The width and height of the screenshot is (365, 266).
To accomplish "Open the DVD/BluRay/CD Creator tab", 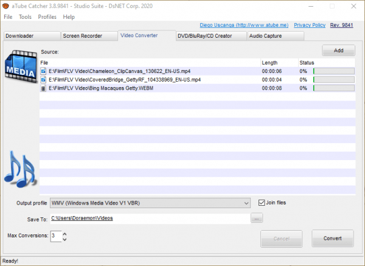I will point(211,36).
